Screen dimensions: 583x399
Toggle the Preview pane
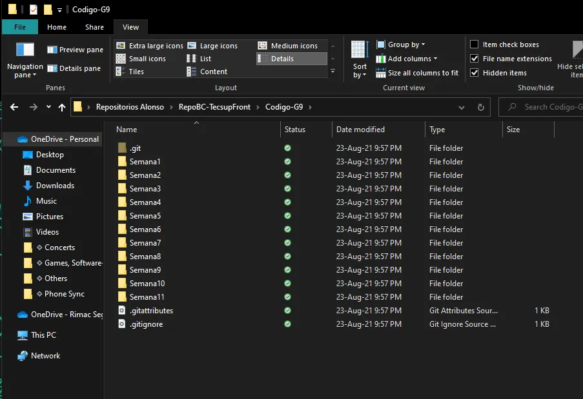[75, 50]
